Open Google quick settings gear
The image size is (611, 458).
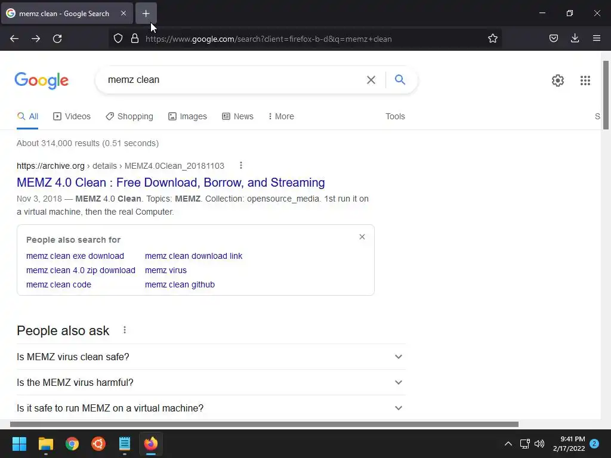coord(558,81)
